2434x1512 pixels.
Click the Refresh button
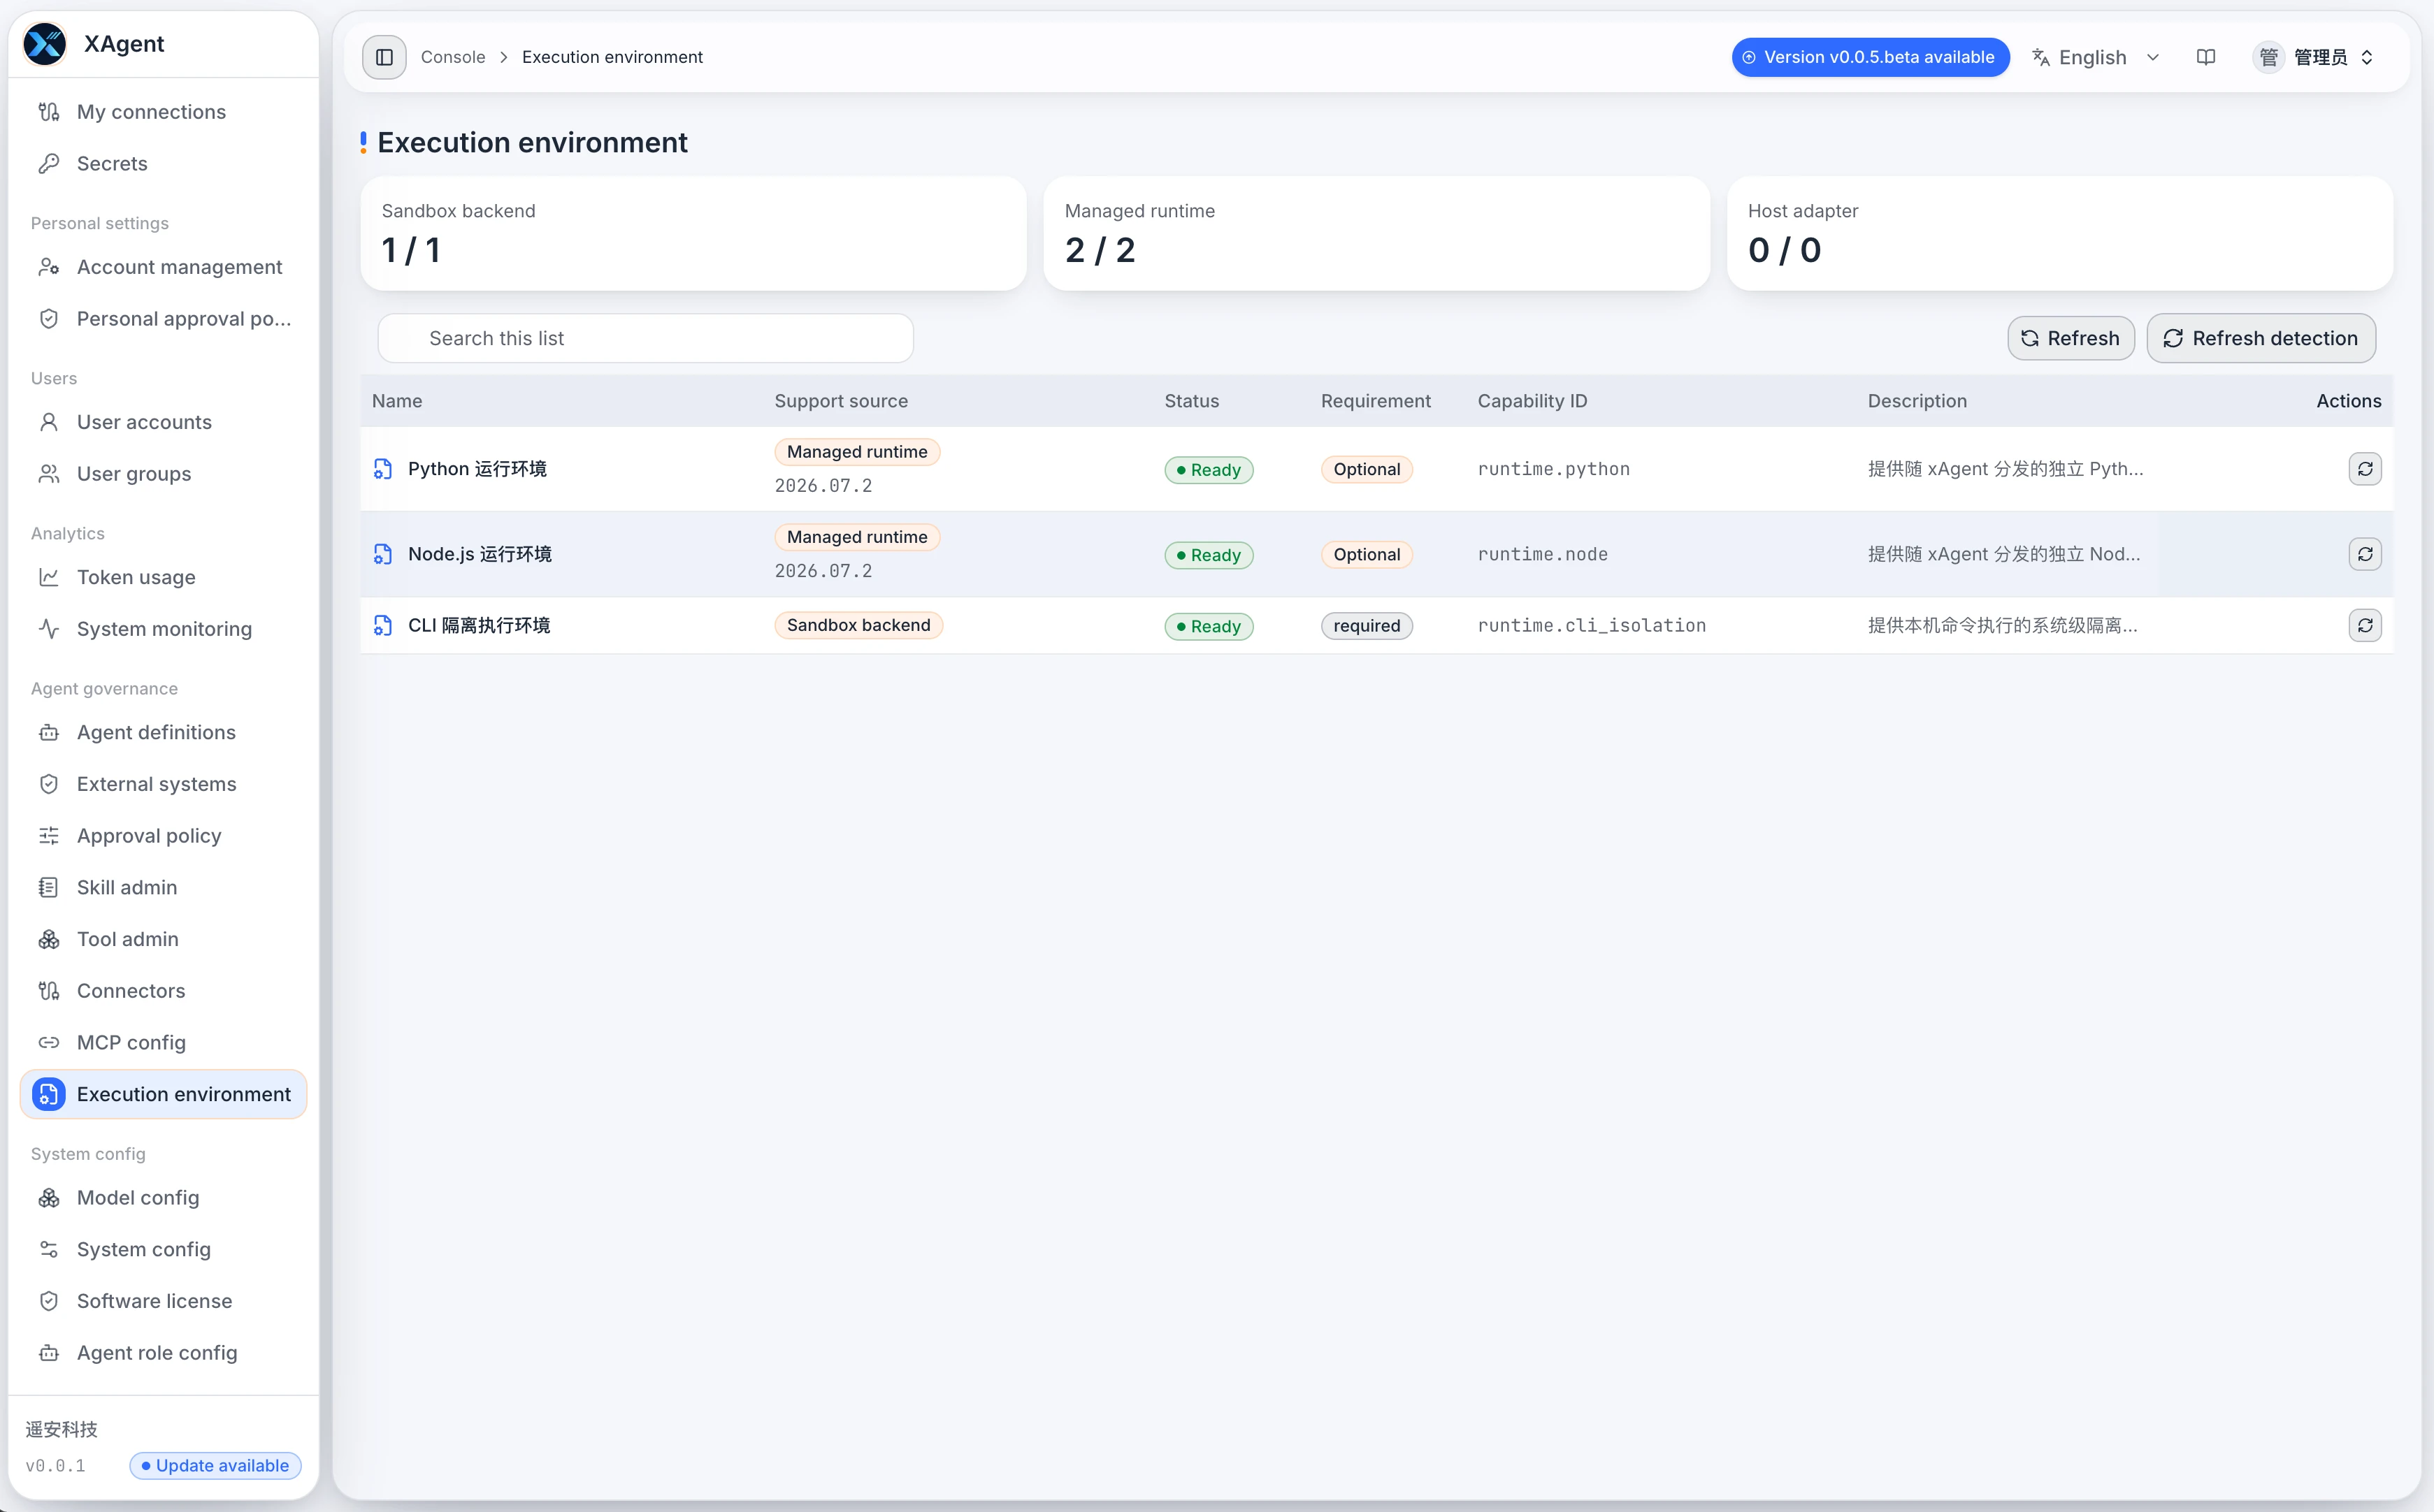(x=2070, y=338)
